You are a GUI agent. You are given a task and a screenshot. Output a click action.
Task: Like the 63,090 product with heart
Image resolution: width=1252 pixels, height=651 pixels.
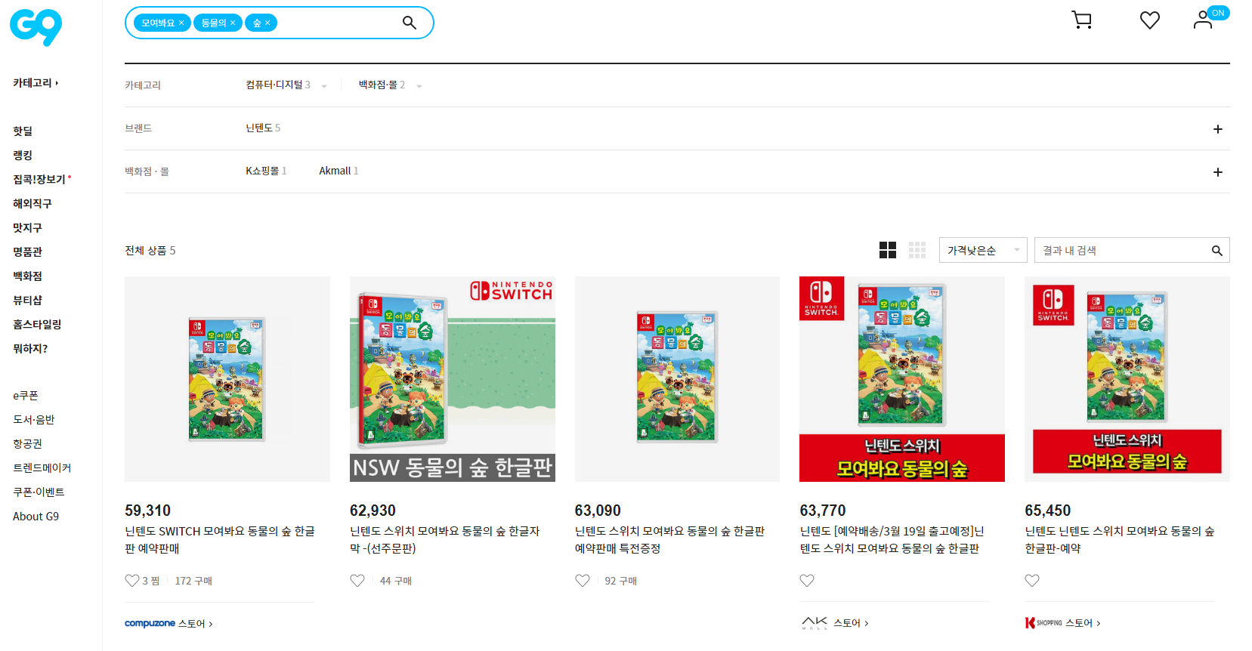click(583, 581)
